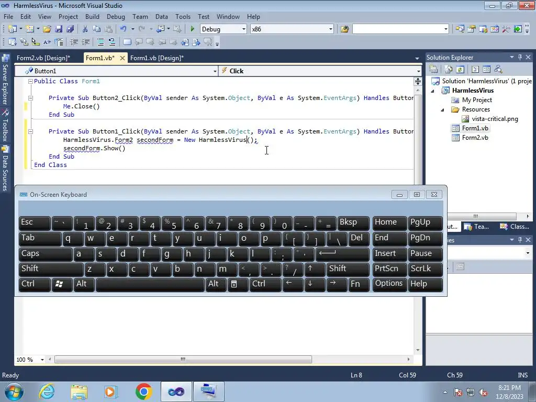This screenshot has width=536, height=402.
Task: Click the Copy icon in toolbar
Action: (x=97, y=29)
